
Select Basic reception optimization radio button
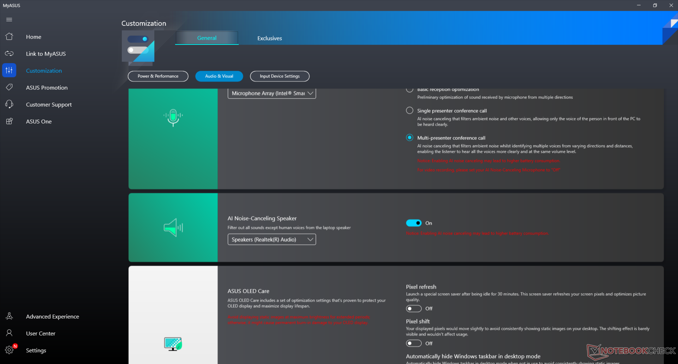pos(410,90)
